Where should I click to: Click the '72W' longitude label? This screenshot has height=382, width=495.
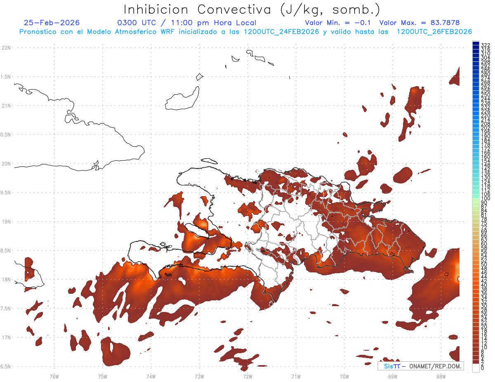click(x=247, y=376)
